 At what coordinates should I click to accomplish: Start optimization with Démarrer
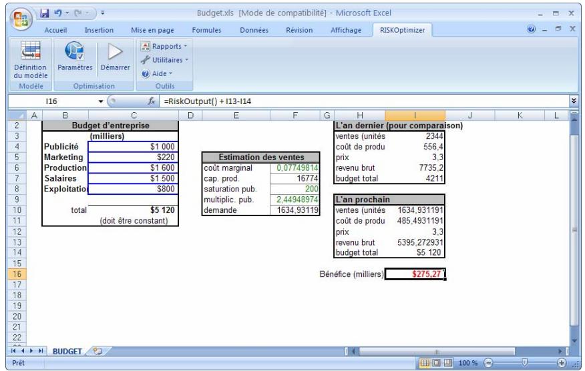pyautogui.click(x=116, y=56)
